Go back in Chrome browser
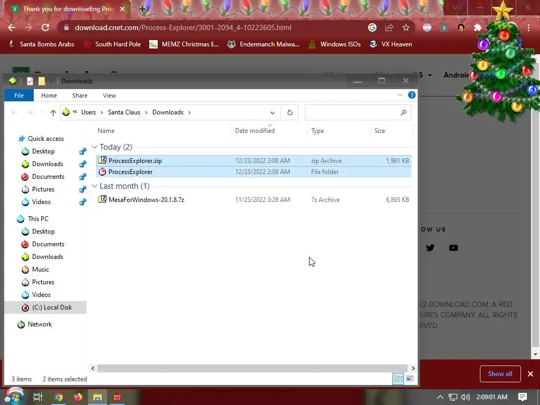Viewport: 540px width, 405px height. [12, 27]
